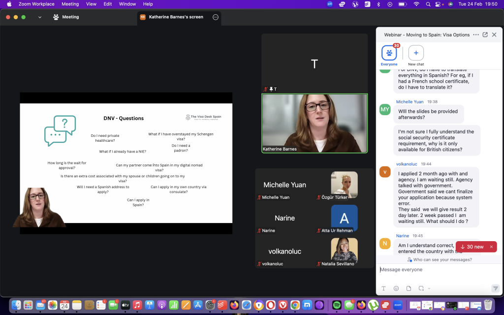Viewport: 504px width, 315px height.
Task: Click Michelle Yuan's MY avatar in chat
Action: coord(385,109)
